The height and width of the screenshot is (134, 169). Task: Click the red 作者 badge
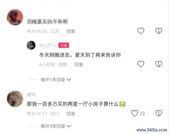click(x=64, y=45)
